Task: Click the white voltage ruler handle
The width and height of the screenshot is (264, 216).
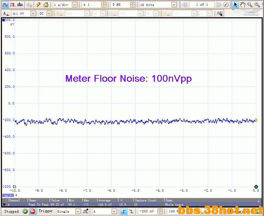Action: [15, 187]
